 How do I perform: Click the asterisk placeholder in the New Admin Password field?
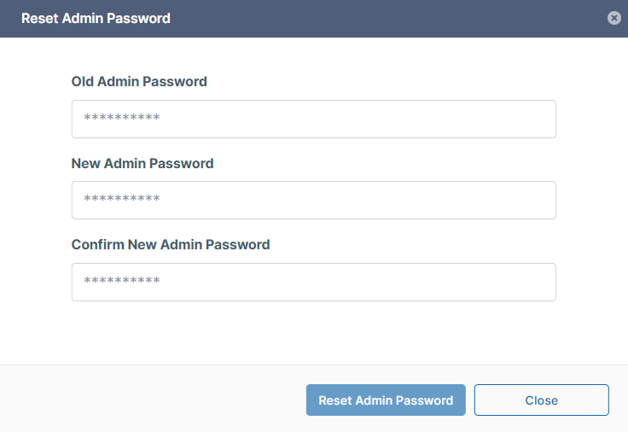coord(122,200)
